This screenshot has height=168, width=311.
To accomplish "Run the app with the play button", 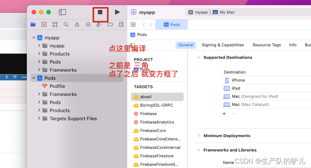I will (x=117, y=12).
